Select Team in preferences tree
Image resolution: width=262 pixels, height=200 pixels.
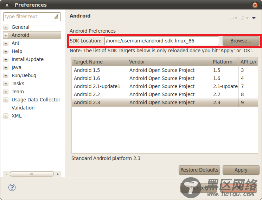coord(18,92)
